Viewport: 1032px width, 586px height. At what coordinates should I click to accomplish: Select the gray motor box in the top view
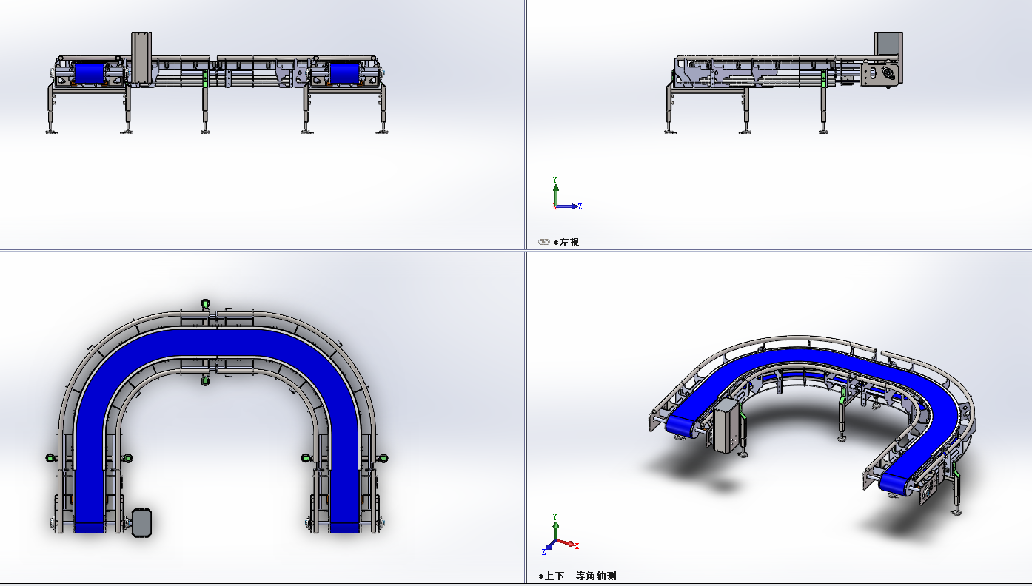141,522
